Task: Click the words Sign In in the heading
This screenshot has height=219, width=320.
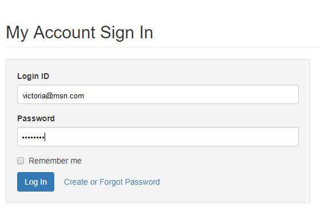Action: pyautogui.click(x=126, y=33)
